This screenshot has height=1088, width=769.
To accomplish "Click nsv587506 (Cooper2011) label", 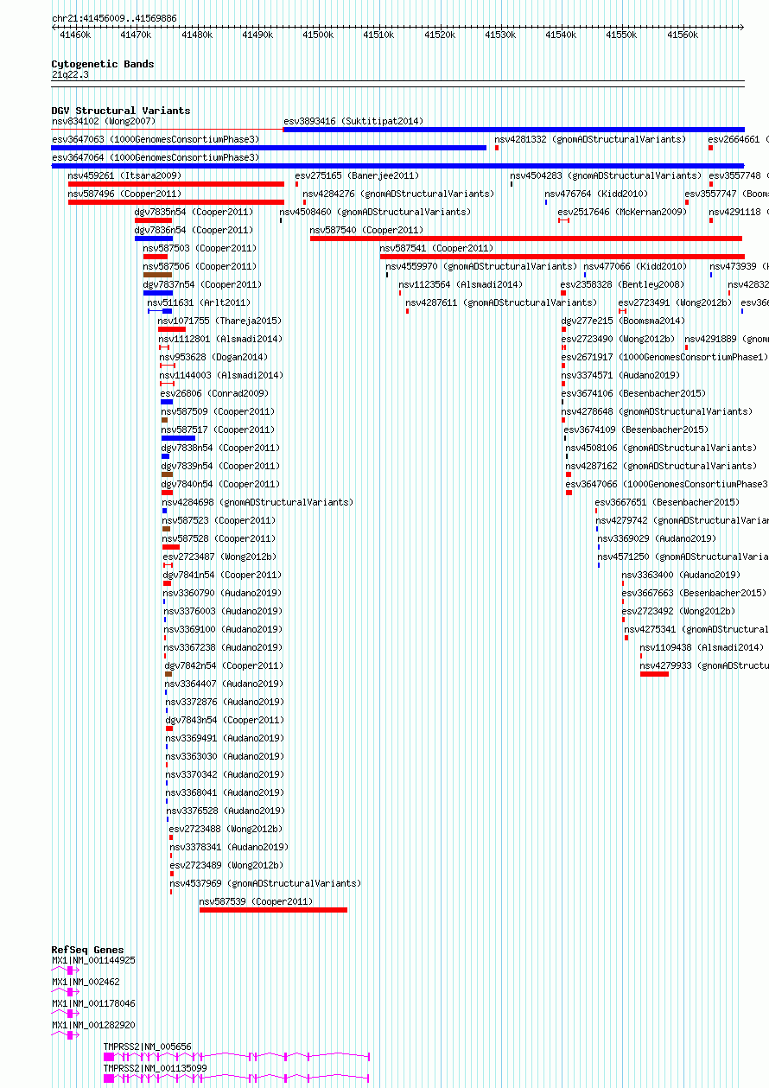I will (x=200, y=266).
